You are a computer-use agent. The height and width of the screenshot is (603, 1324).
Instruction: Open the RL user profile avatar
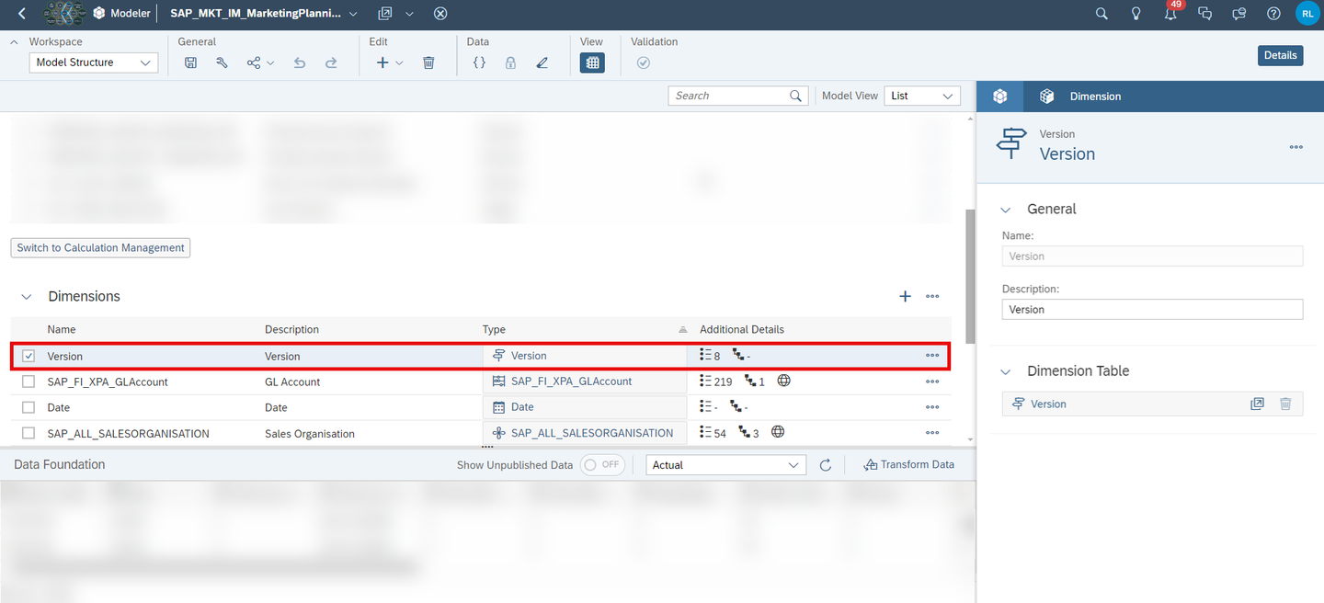(x=1307, y=14)
